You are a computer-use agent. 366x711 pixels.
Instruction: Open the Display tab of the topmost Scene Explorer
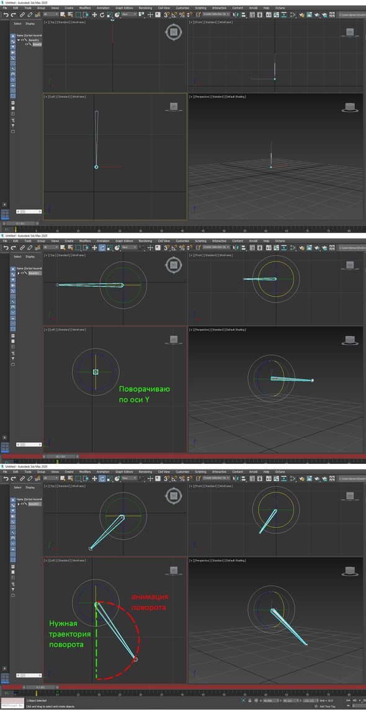[x=30, y=24]
